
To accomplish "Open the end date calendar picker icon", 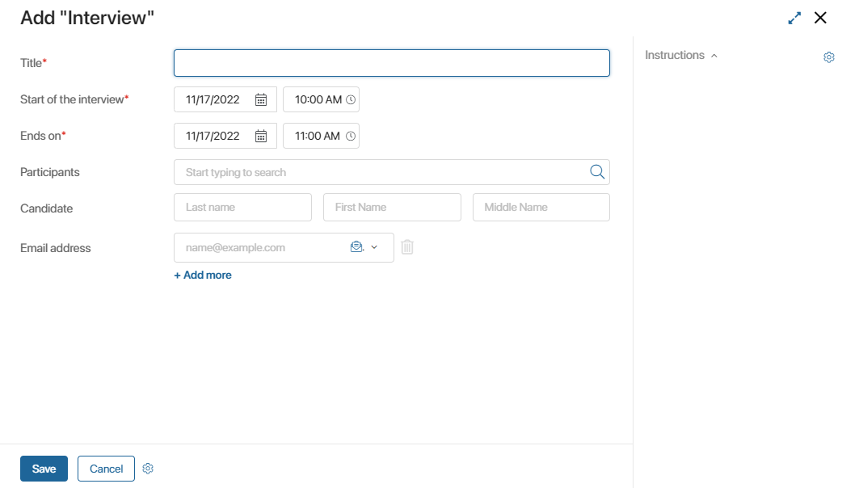I will click(261, 137).
